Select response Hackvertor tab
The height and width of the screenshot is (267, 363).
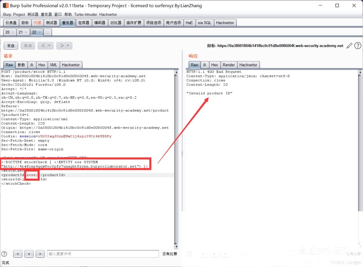click(248, 65)
